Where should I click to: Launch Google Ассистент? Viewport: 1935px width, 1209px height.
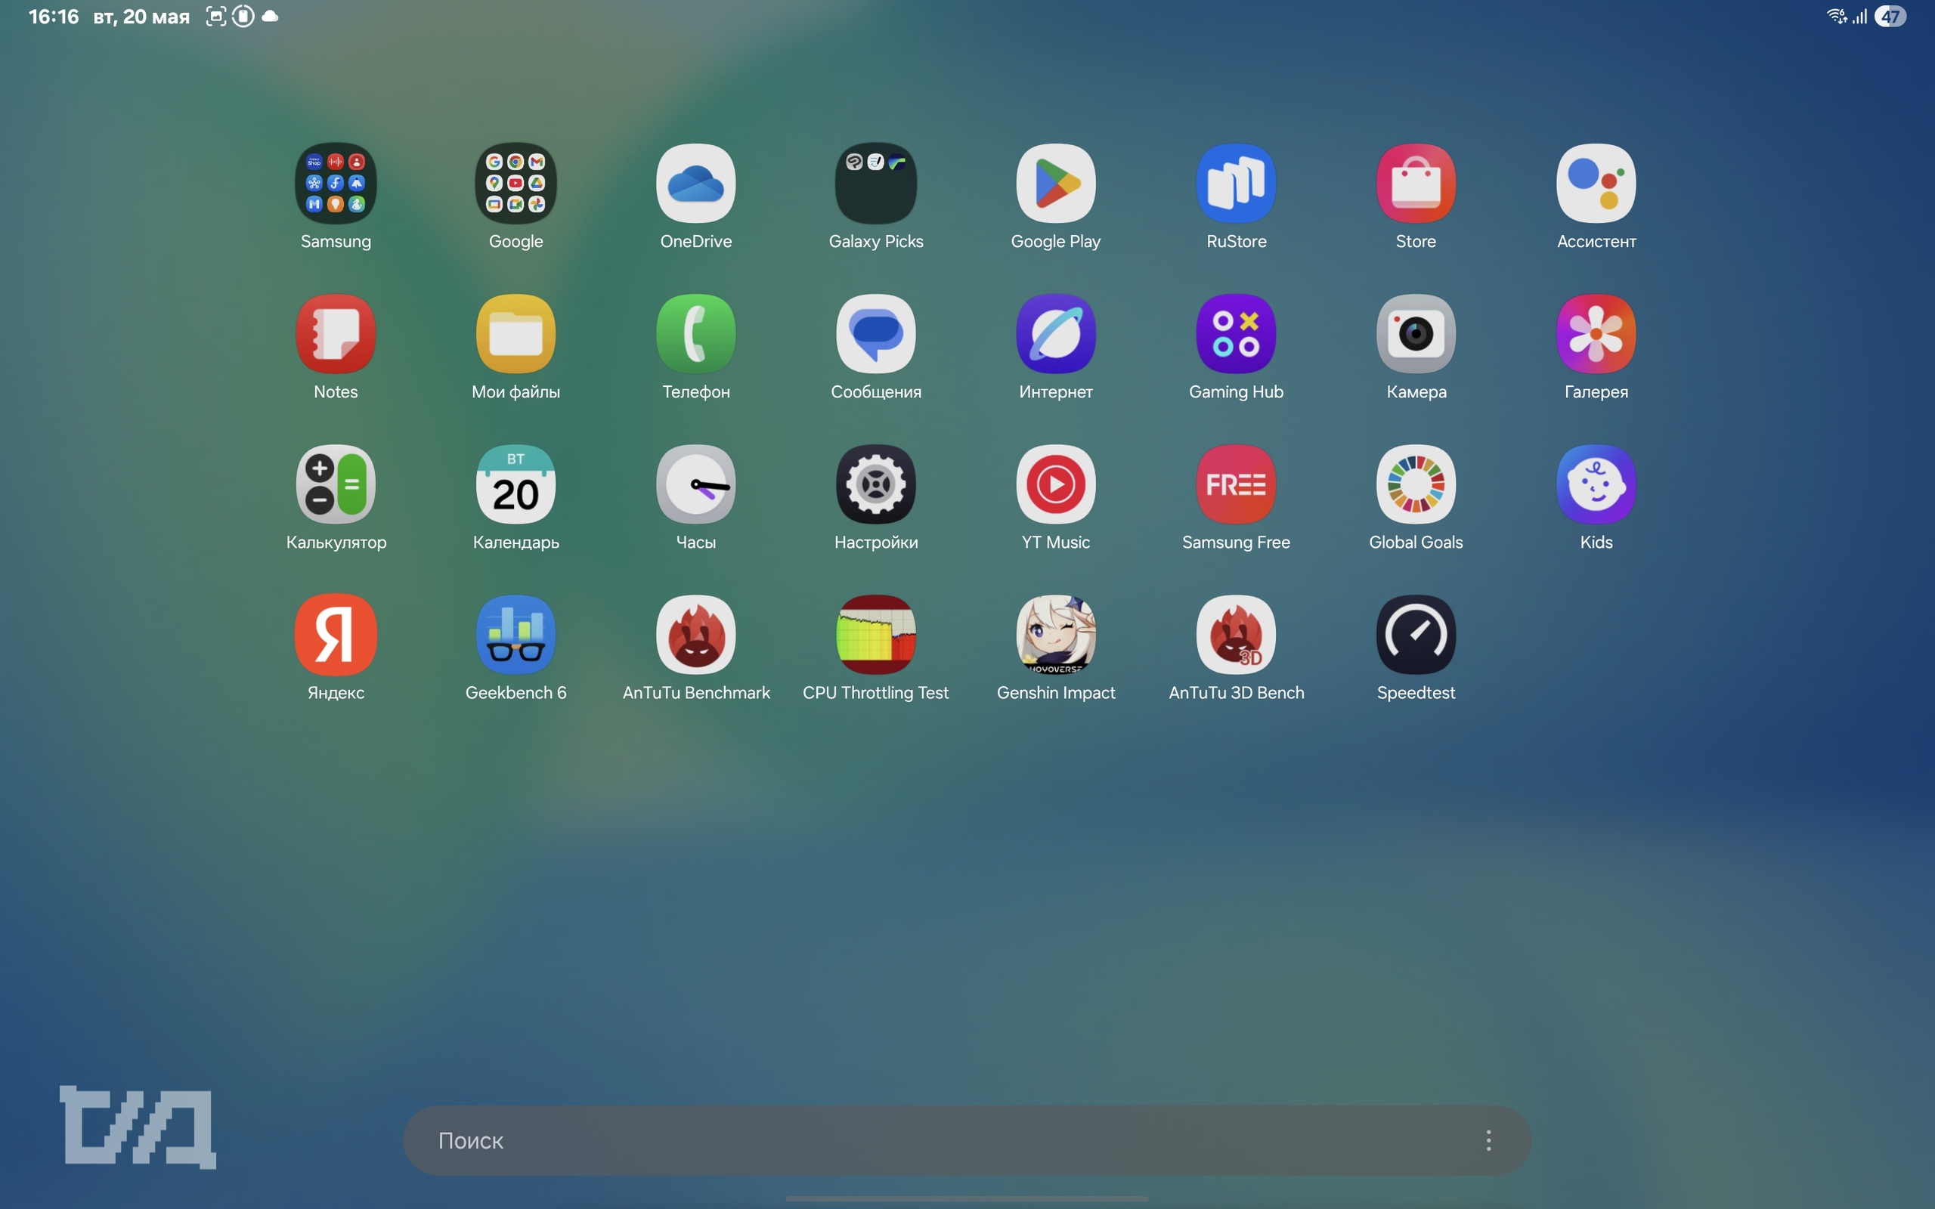pos(1596,184)
